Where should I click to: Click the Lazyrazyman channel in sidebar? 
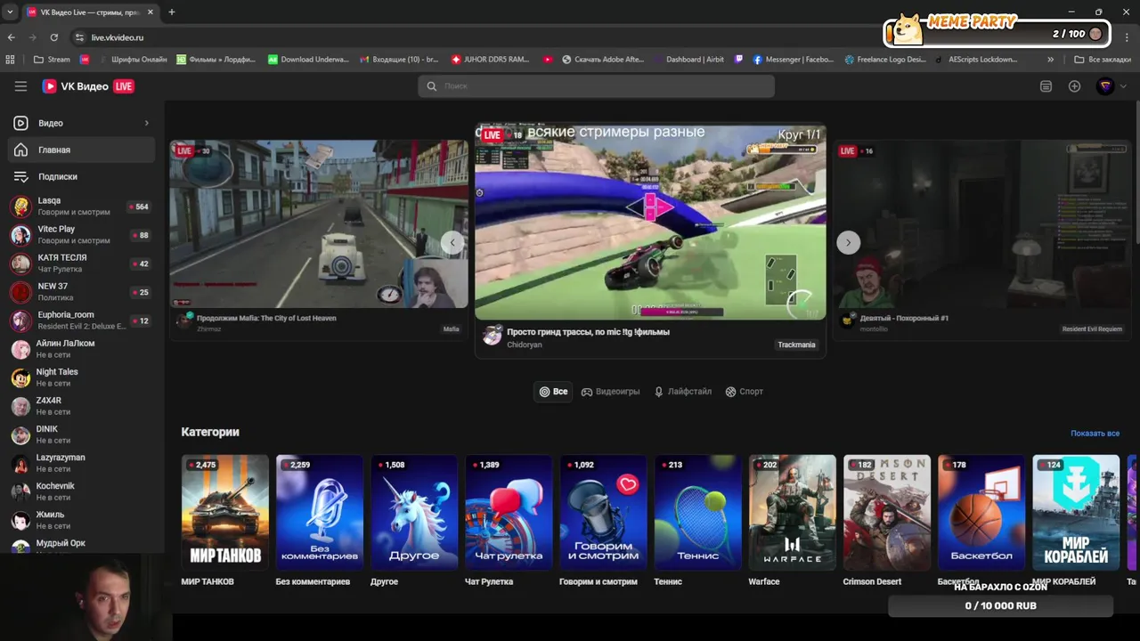(x=81, y=463)
